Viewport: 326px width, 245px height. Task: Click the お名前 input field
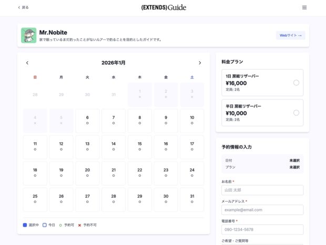tap(262, 190)
